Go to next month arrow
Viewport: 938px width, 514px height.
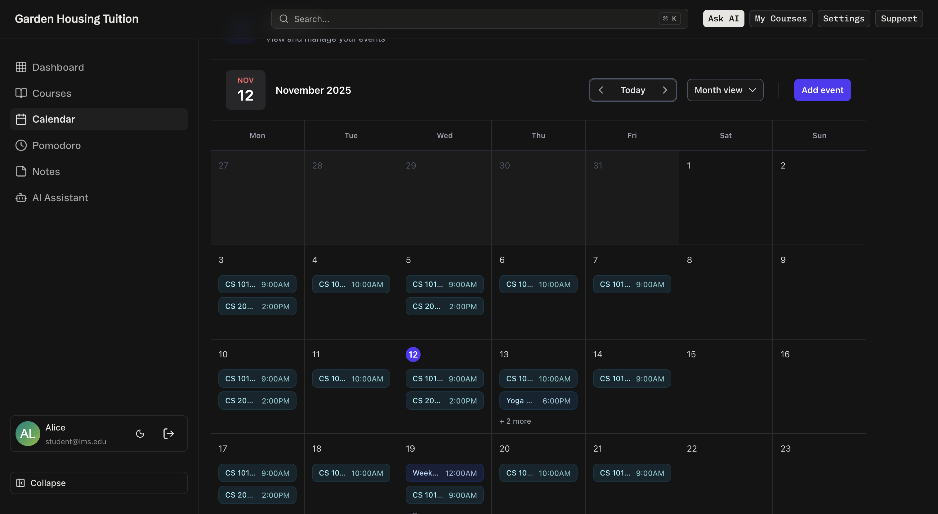[x=664, y=90]
